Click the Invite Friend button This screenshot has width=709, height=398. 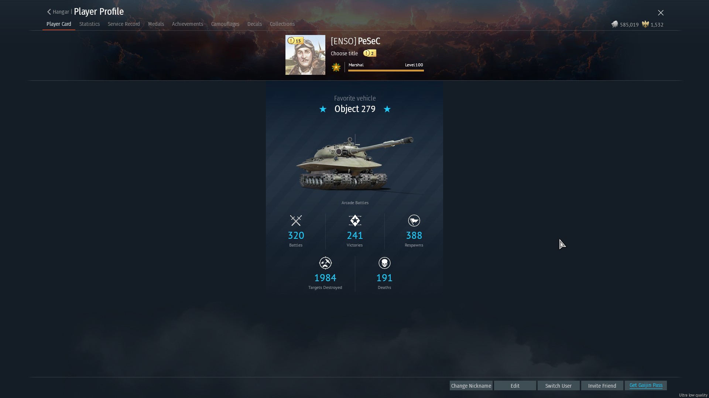[602, 385]
